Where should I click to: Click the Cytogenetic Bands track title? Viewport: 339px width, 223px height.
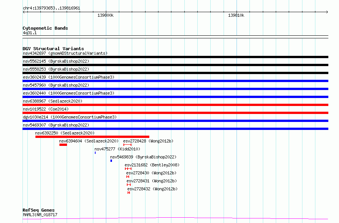(45, 28)
